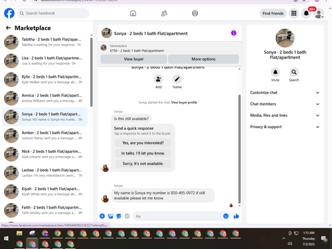Click the conversation list scrollbar
This screenshot has height=249, width=332.
pyautogui.click(x=92, y=72)
